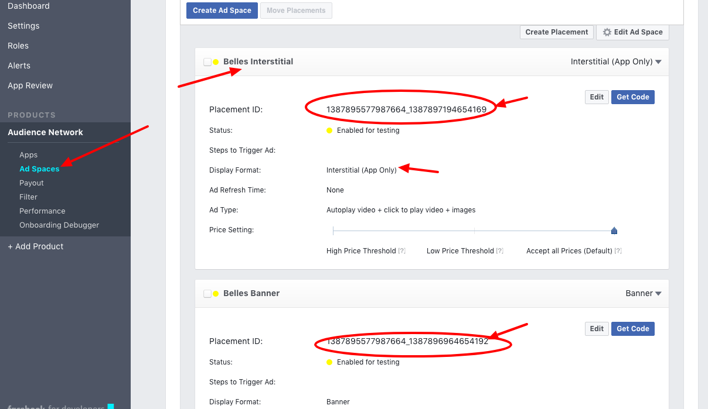Viewport: 708px width, 409px height.
Task: Click the Ad Refresh Time value 'None'
Action: point(335,190)
